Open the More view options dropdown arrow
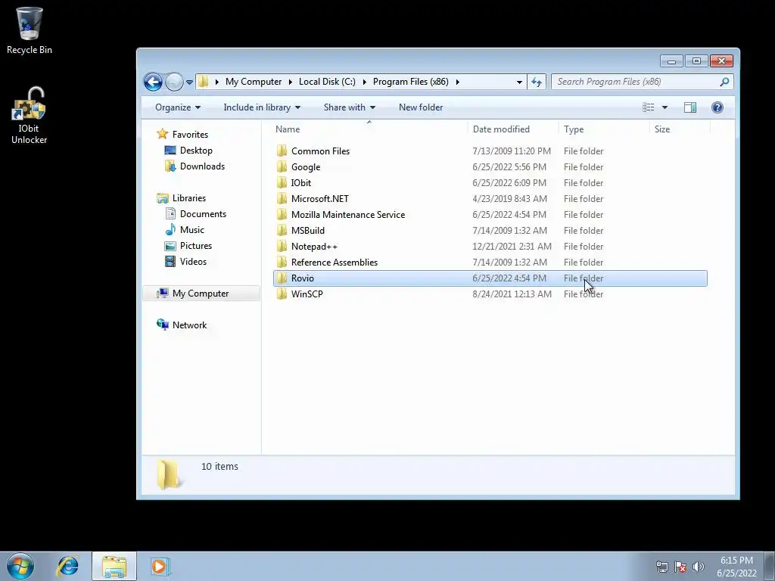This screenshot has width=775, height=581. (665, 107)
